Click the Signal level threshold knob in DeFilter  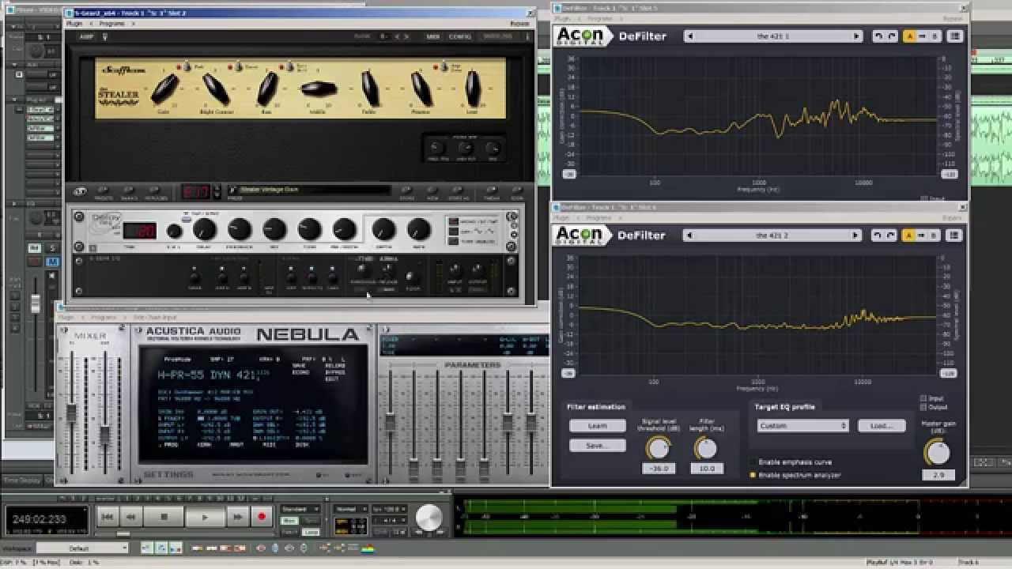click(658, 448)
